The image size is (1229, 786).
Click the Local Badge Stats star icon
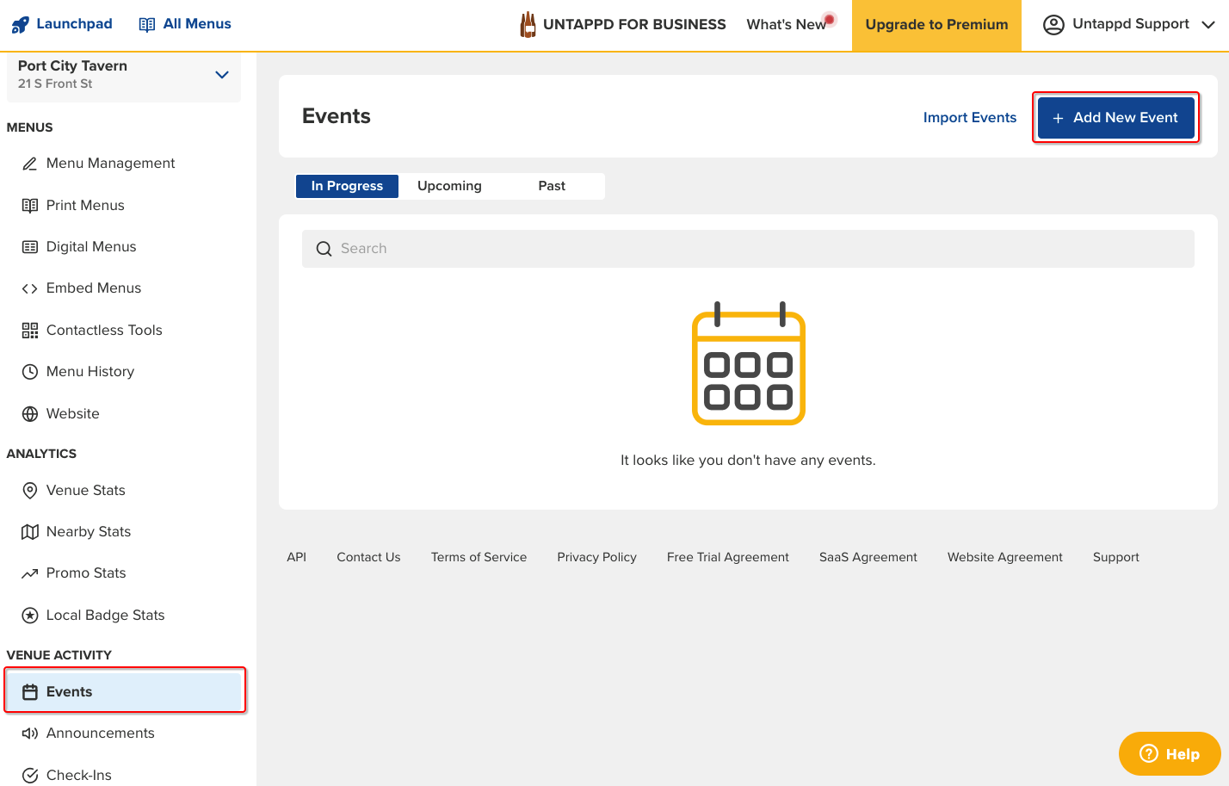tap(30, 616)
